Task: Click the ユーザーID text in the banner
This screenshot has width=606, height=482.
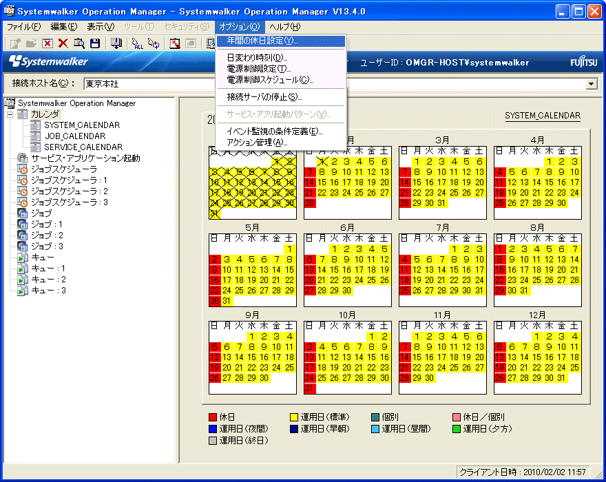Action: click(444, 63)
